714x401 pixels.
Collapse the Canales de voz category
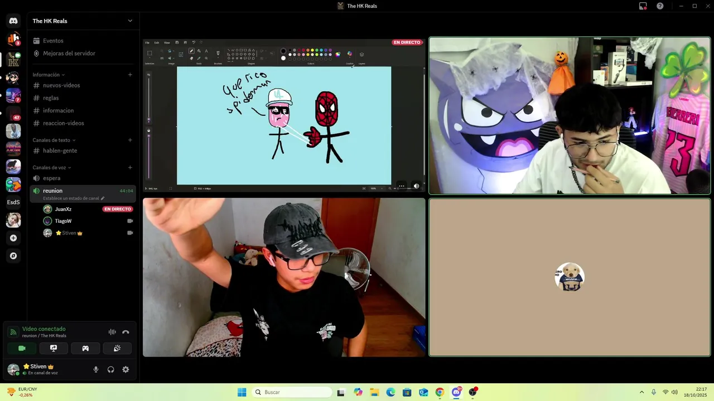(x=52, y=167)
